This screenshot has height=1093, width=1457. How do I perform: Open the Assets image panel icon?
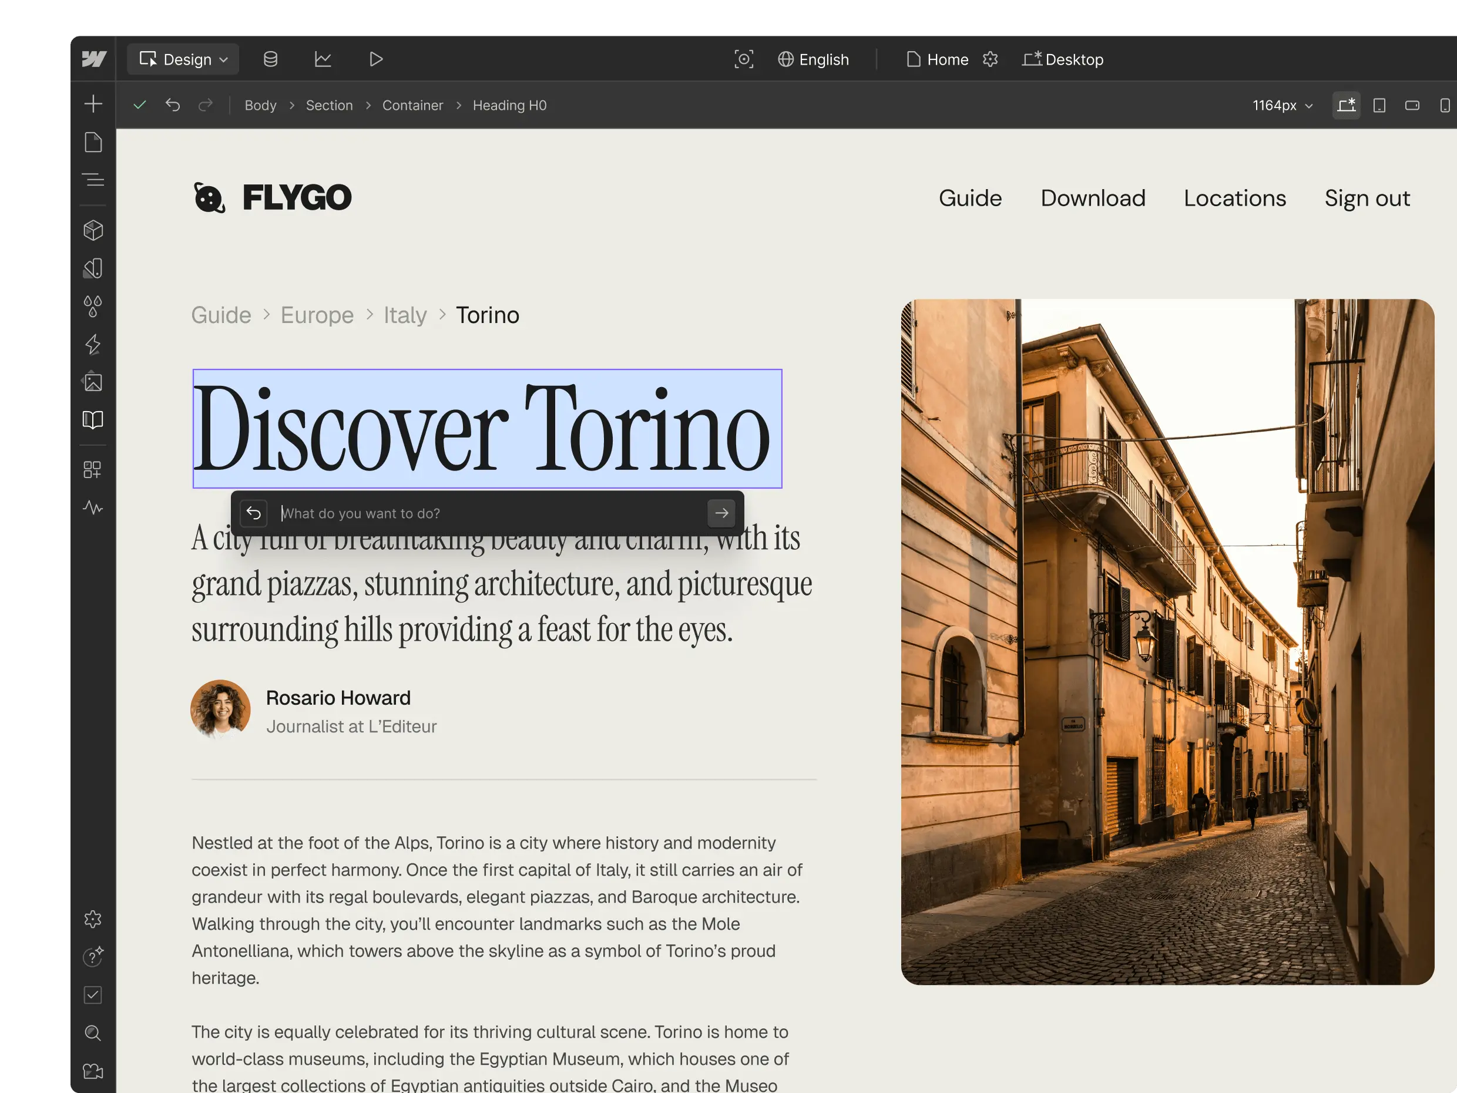(93, 382)
